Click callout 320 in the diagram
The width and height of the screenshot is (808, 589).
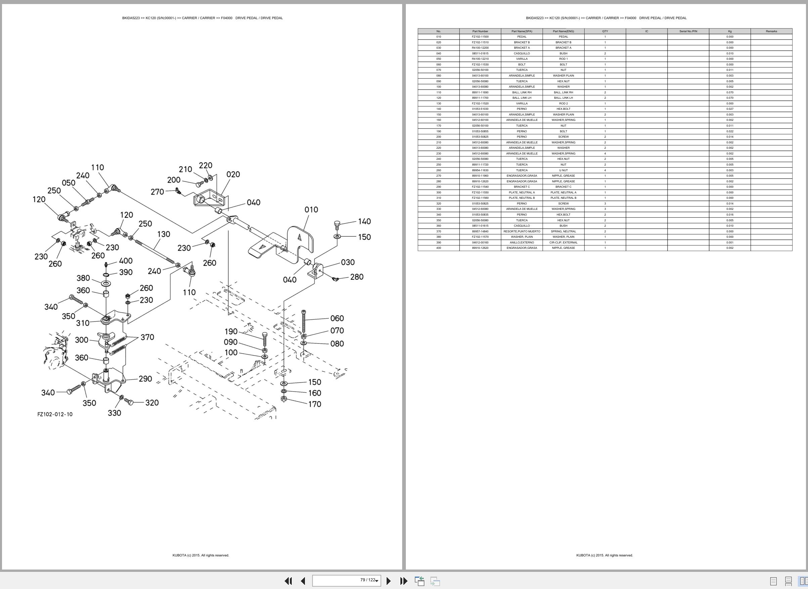152,403
